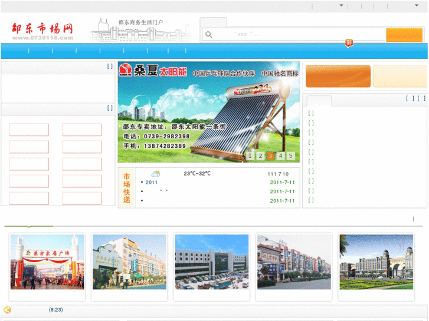
Task: Click the large orange button right of banner
Action: 338,76
